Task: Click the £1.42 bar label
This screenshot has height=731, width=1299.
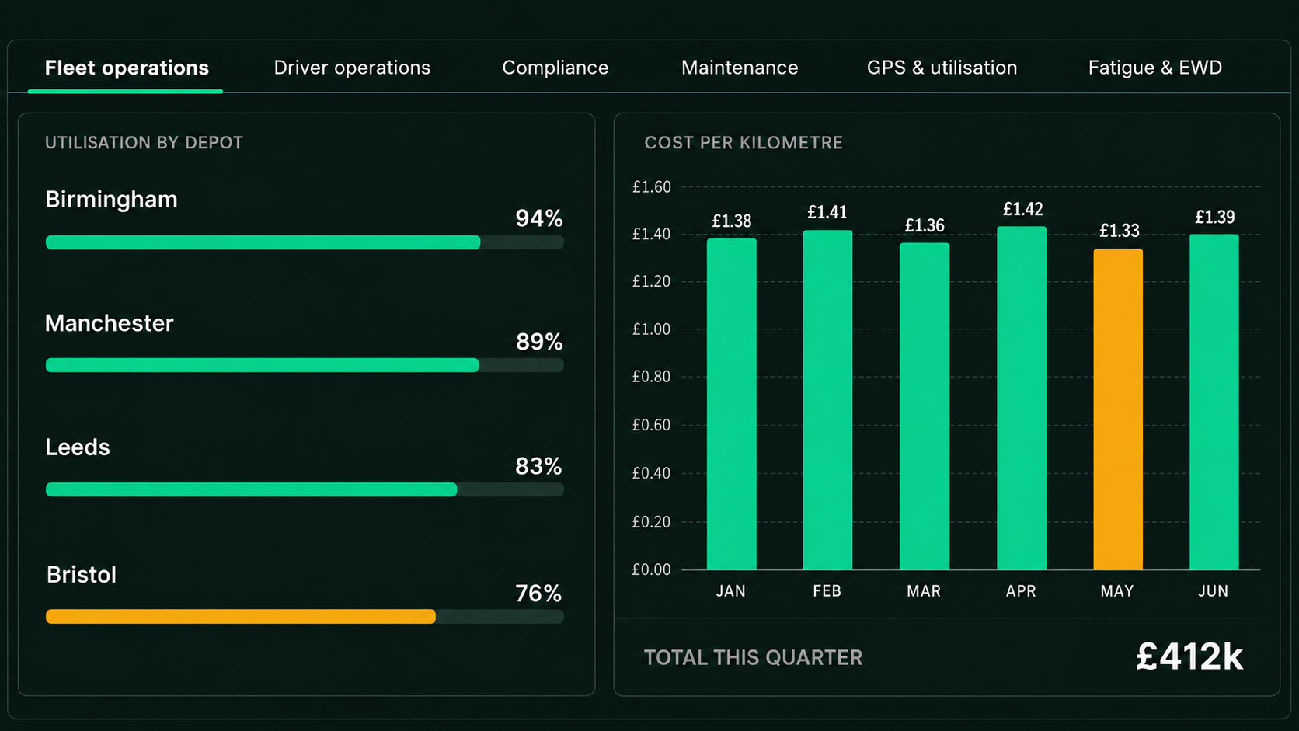Action: (1023, 209)
